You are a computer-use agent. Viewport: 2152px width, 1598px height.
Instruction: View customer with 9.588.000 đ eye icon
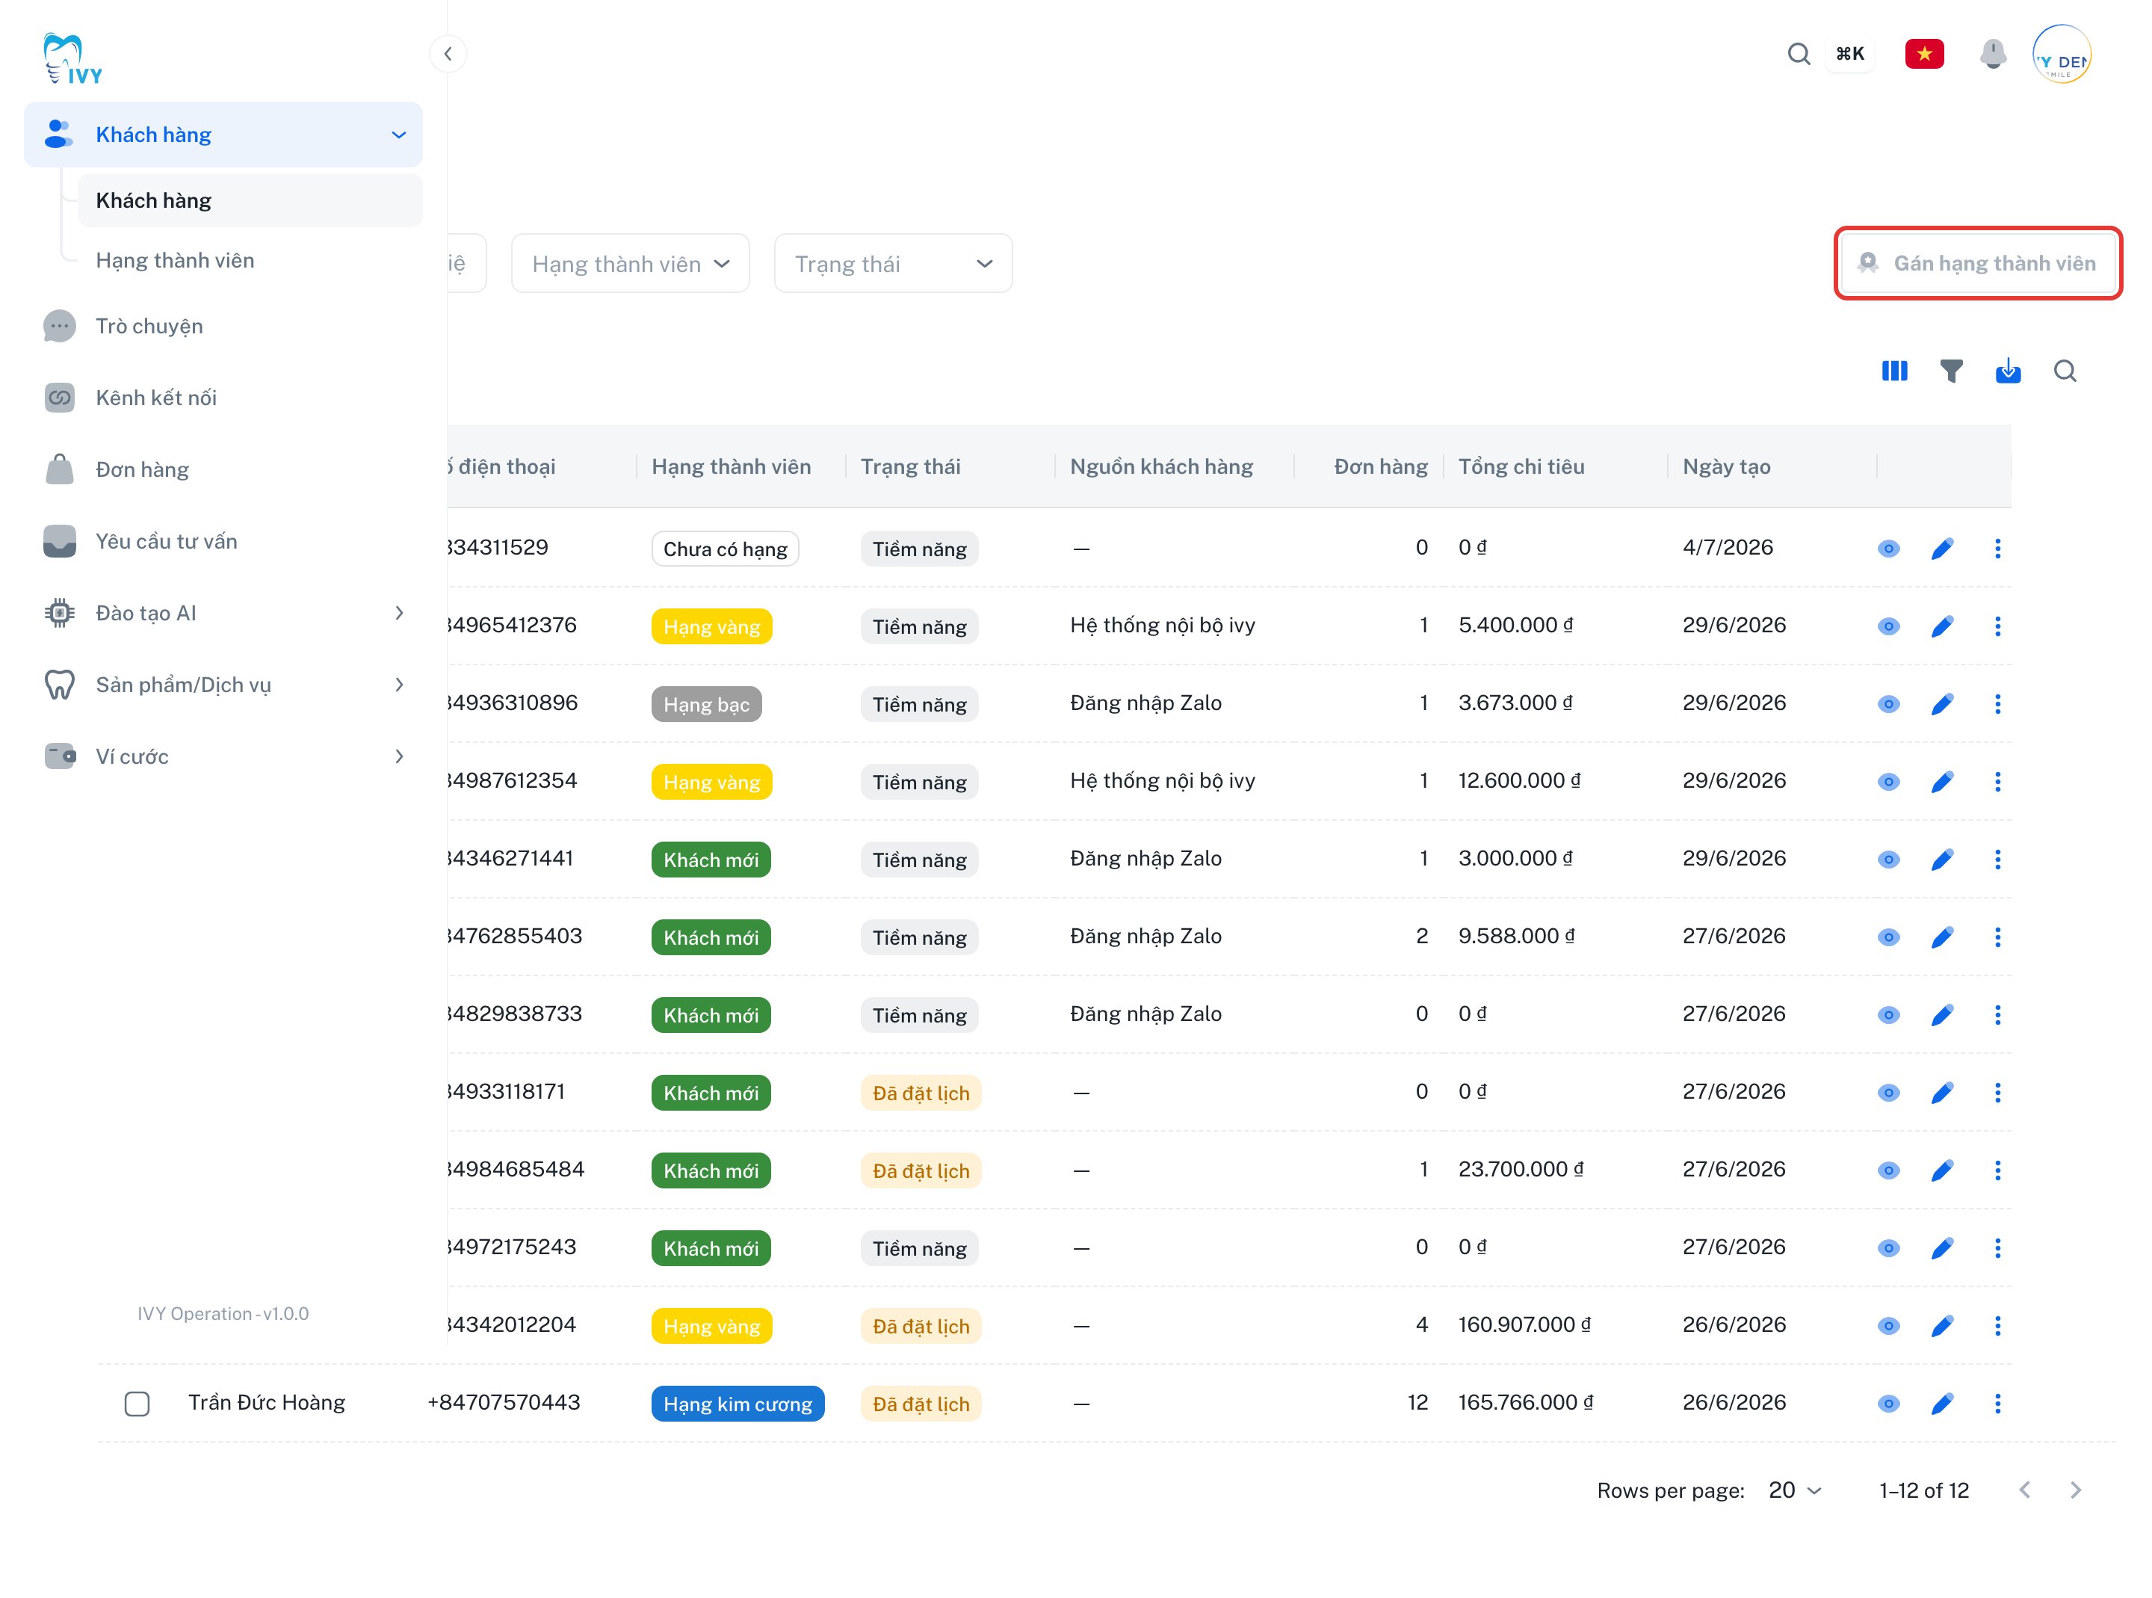[x=1888, y=937]
